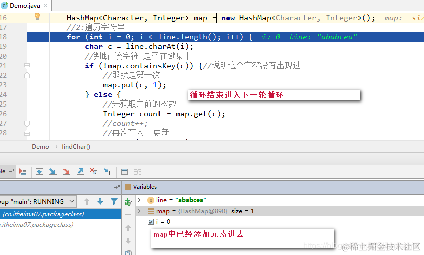The height and width of the screenshot is (255, 424).
Task: Click the "//先获取之前的次数" comment line
Action: pyautogui.click(x=139, y=104)
